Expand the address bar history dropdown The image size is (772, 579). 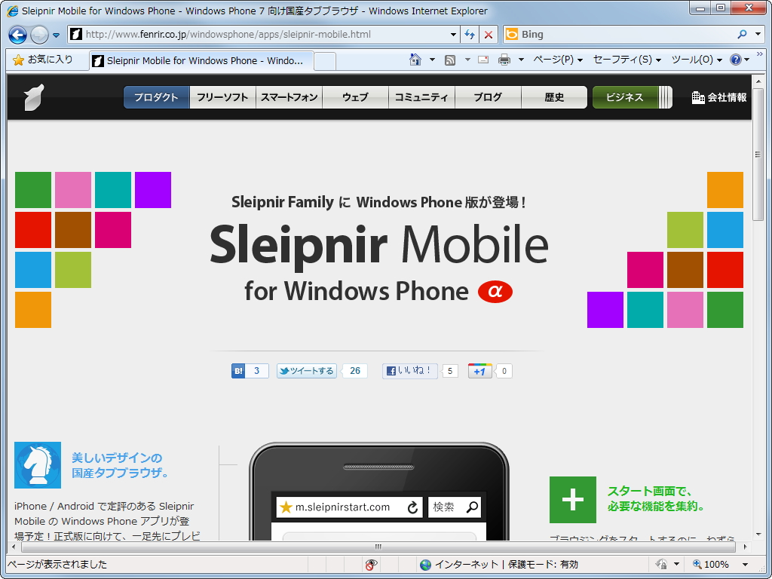(x=453, y=35)
